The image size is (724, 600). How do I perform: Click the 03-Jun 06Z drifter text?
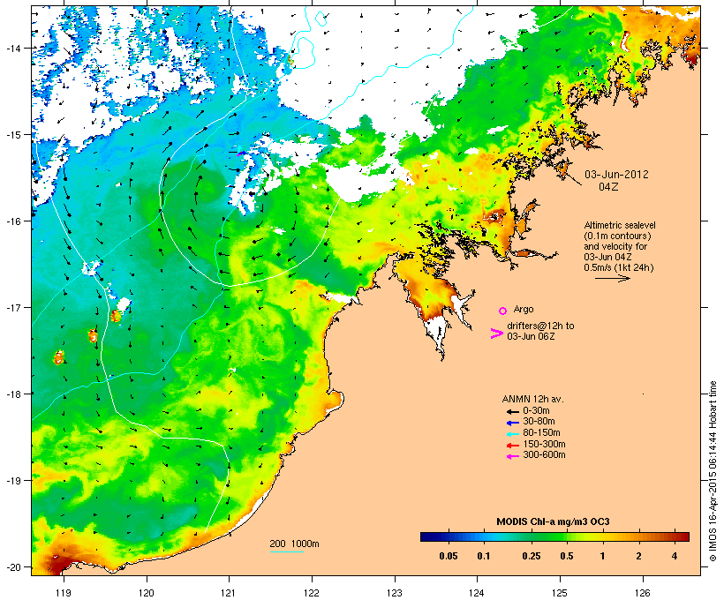point(531,336)
